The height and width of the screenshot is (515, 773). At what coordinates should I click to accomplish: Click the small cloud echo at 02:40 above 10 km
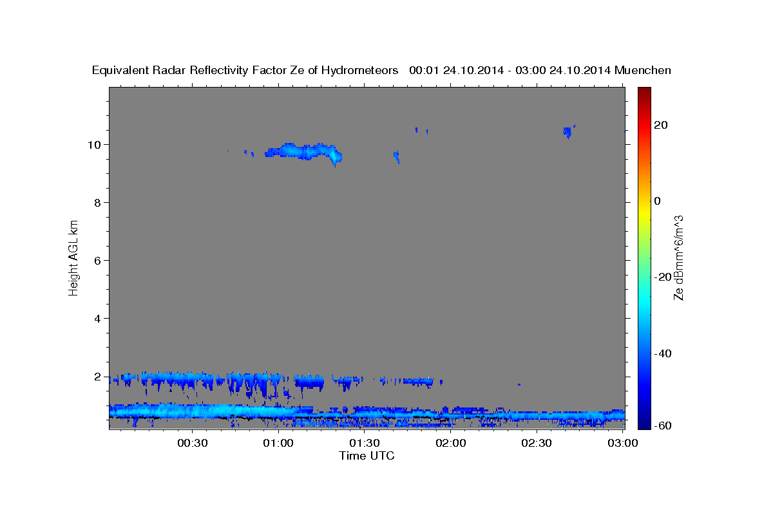[568, 132]
